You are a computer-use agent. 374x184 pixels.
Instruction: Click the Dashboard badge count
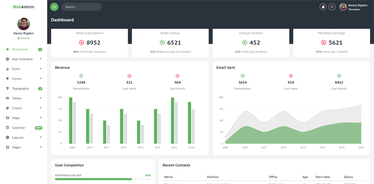pyautogui.click(x=40, y=49)
